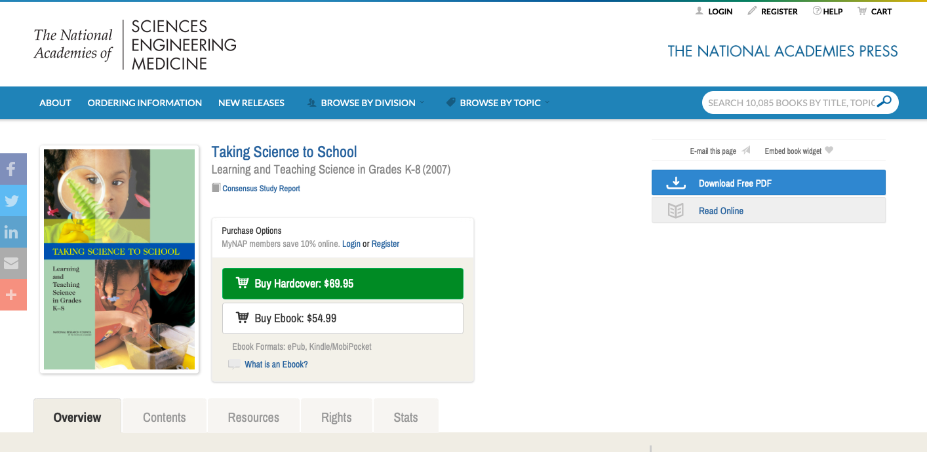Open Ordering Information page
This screenshot has width=927, height=452.
click(x=145, y=103)
